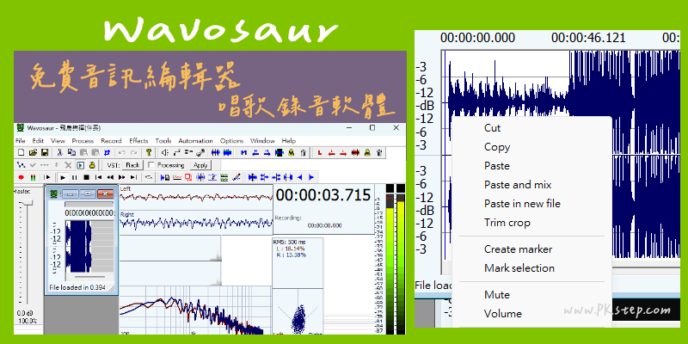Click the blue left-pointing triangle icon
The image size is (688, 344).
point(299,177)
